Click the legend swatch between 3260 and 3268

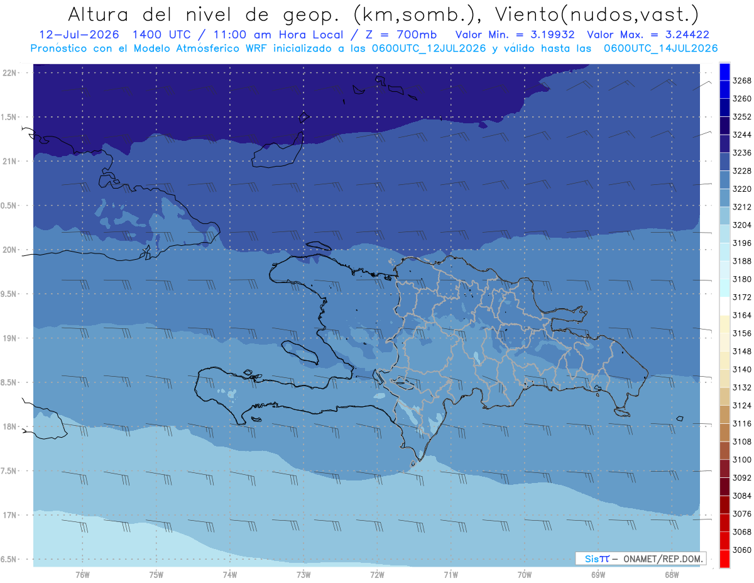[x=724, y=89]
